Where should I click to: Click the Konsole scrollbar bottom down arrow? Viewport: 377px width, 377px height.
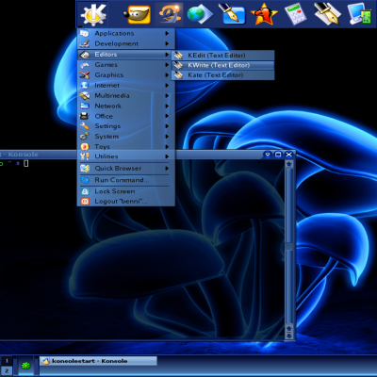289,336
